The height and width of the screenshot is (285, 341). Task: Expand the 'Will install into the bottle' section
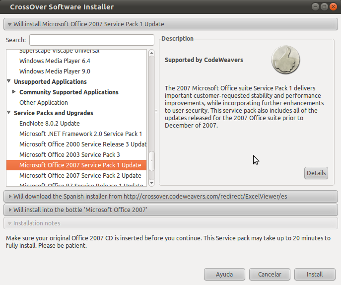[9, 210]
